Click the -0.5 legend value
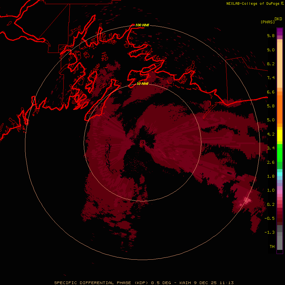The height and width of the screenshot is (285, 285). [x=269, y=218]
